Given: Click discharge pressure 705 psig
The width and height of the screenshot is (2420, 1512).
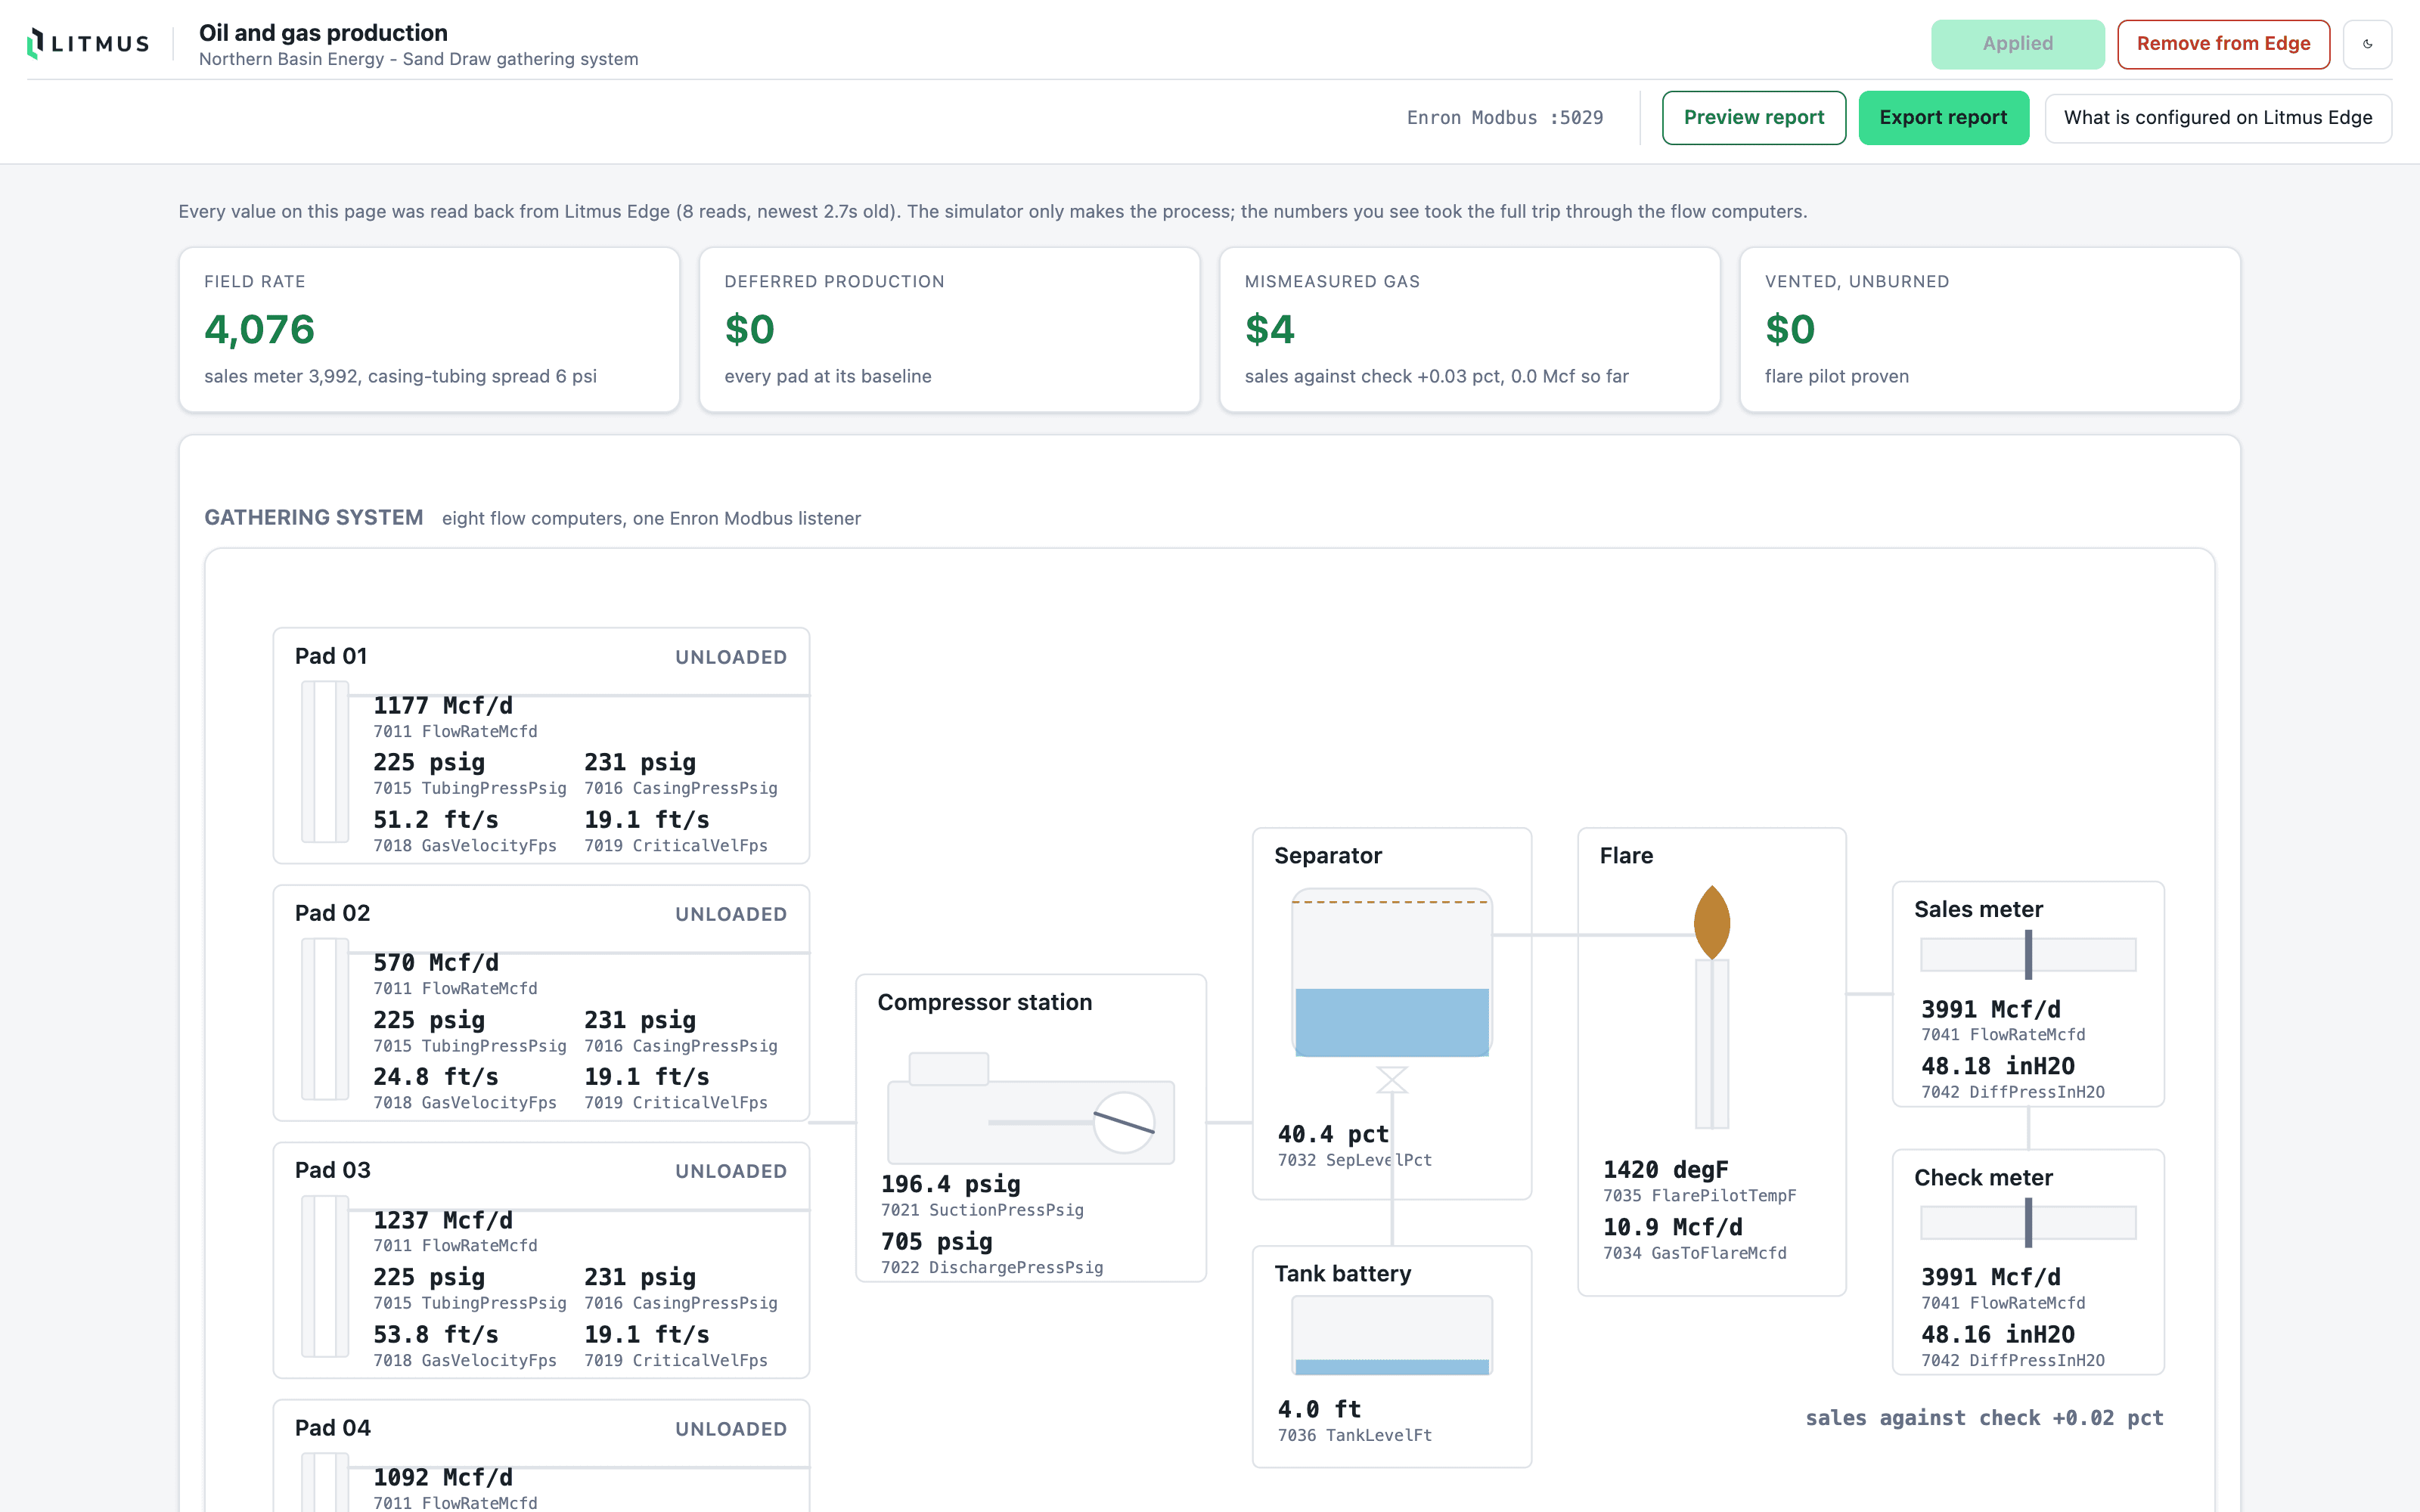Looking at the screenshot, I should pos(936,1241).
